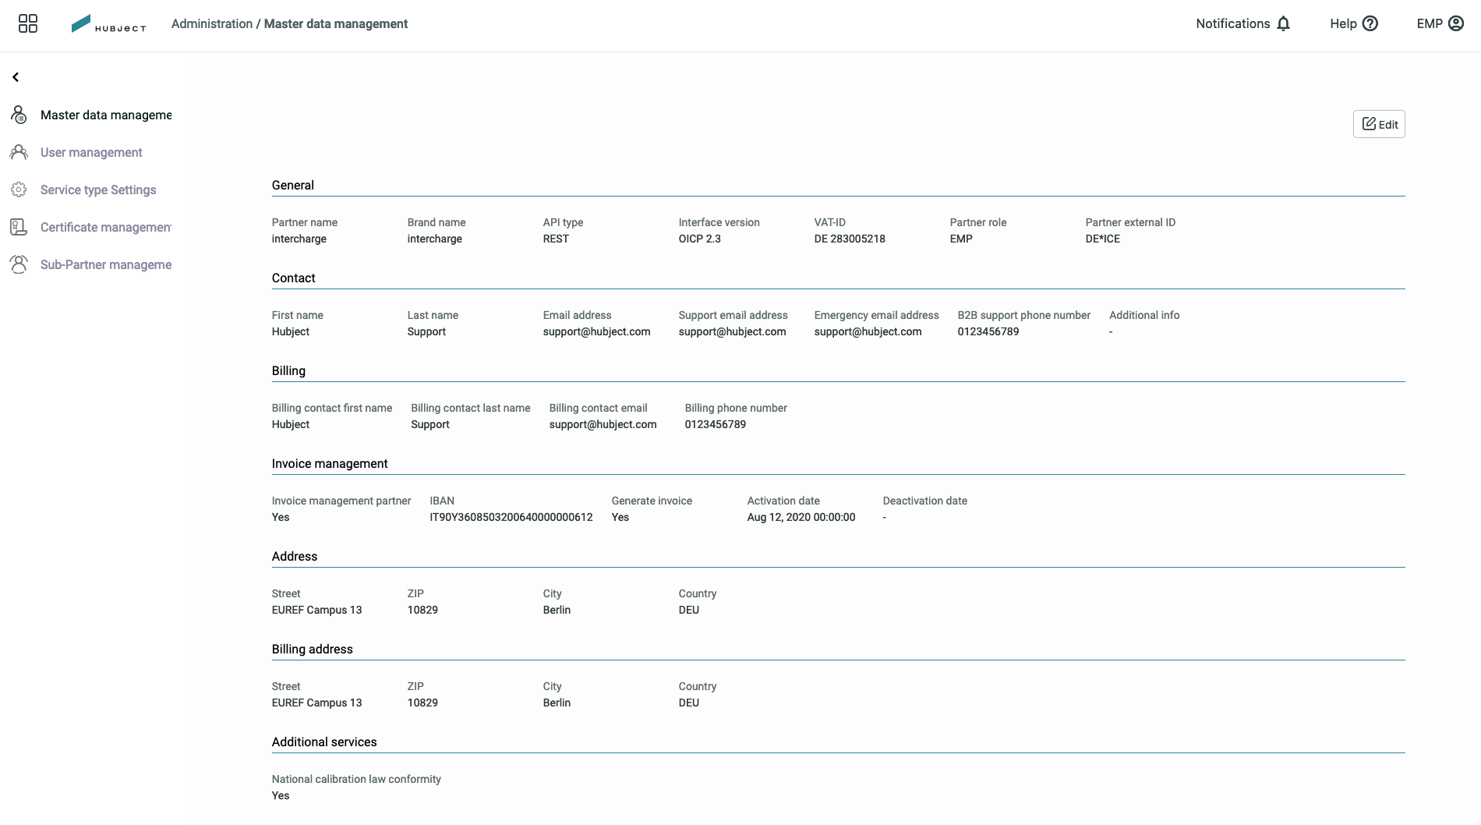Open Certificate management menu item

coord(106,227)
